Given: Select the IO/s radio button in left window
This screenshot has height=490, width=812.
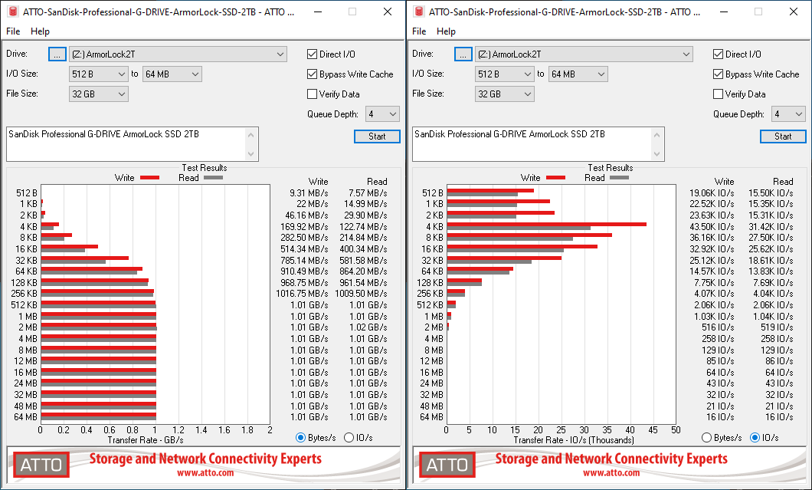Looking at the screenshot, I should coord(349,438).
